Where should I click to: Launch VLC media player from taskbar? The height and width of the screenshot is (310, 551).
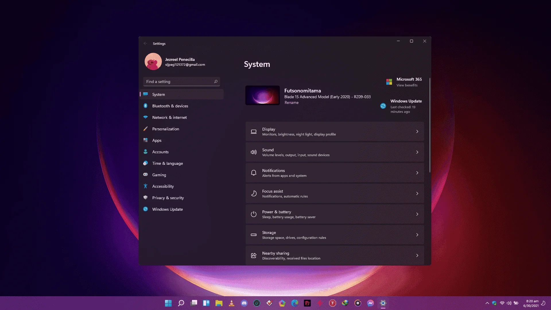click(232, 303)
